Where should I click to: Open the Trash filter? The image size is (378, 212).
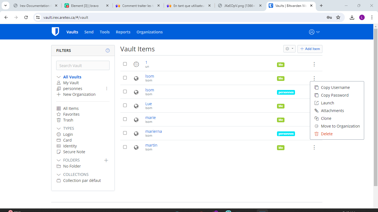[68, 120]
